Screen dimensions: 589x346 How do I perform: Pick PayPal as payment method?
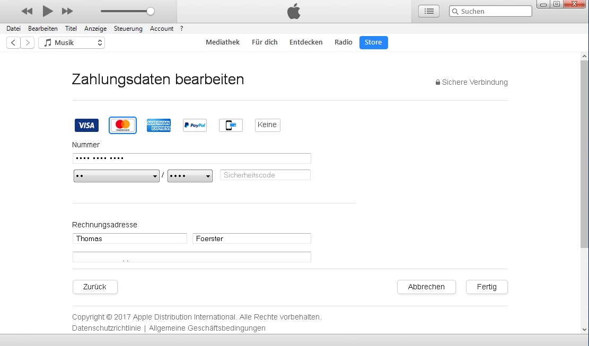coord(195,126)
